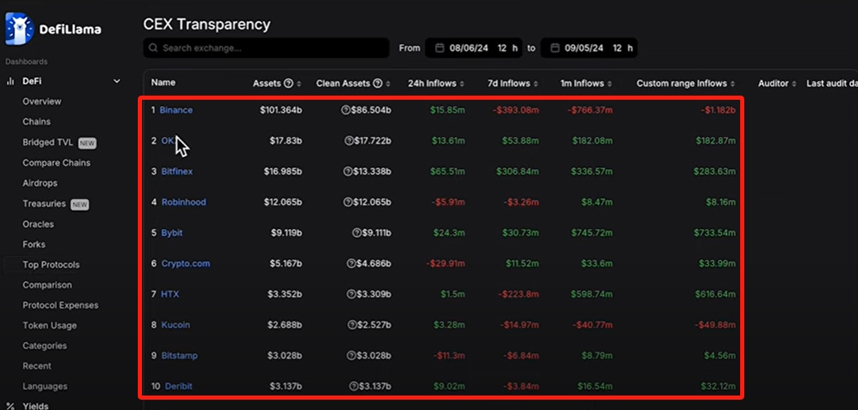The image size is (858, 410).
Task: Sort by 24h Inflows using its sort arrows
Action: click(463, 84)
